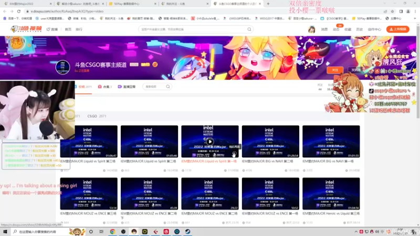Open 收藏 in the header
Viewport: 420px width, 236px height.
click(348, 29)
